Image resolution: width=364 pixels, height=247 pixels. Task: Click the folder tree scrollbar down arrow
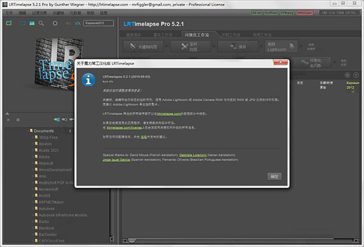[112, 239]
